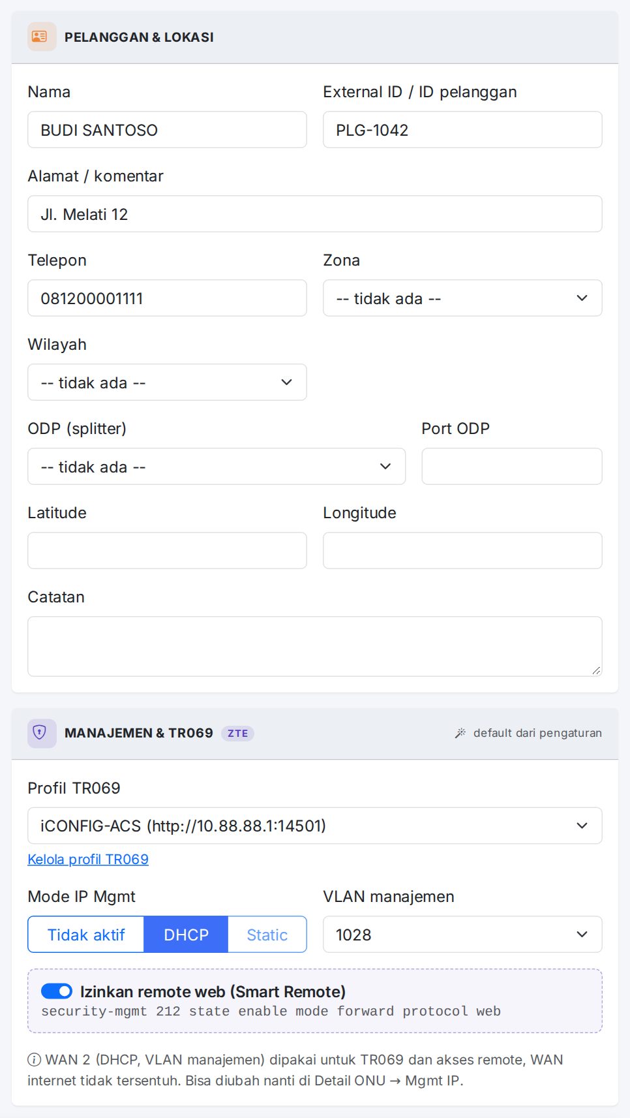Click the Catatan text area
630x1118 pixels.
314,646
